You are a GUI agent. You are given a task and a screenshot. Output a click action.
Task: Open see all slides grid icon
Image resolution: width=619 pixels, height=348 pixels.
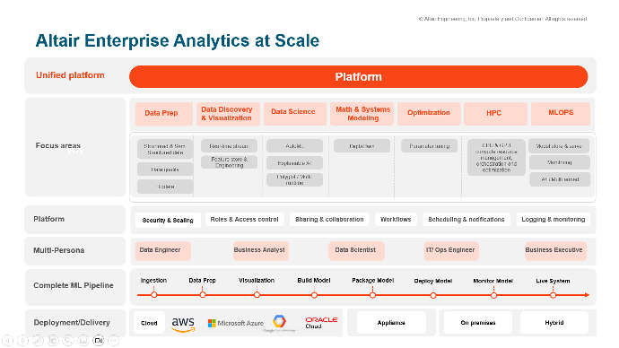click(53, 340)
